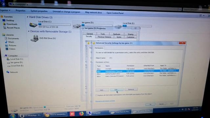
Task: Click System properties in the toolbar
Action: 39,11
